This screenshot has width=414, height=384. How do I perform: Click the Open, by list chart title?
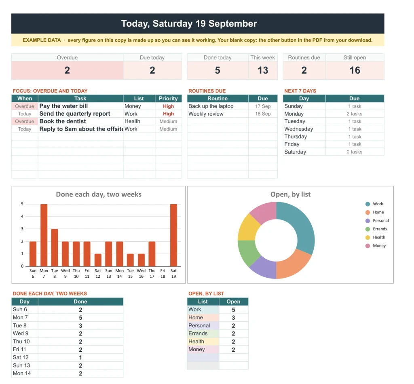[290, 194]
